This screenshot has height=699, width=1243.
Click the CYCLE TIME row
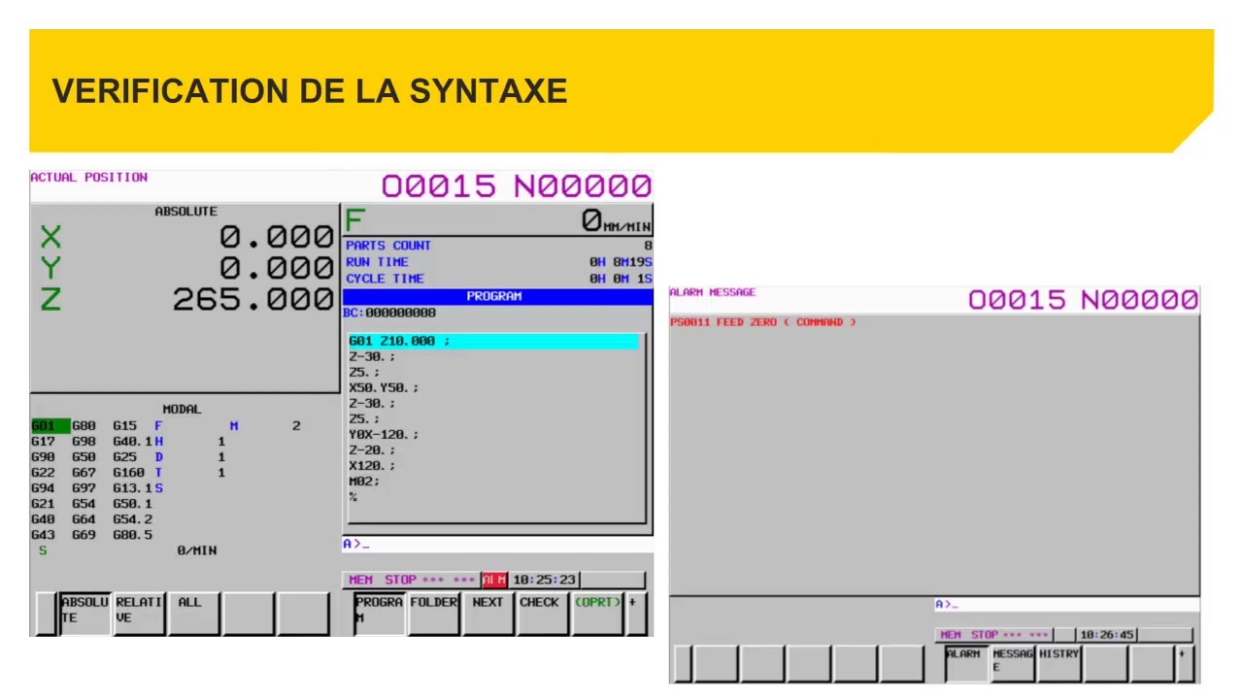pos(498,280)
